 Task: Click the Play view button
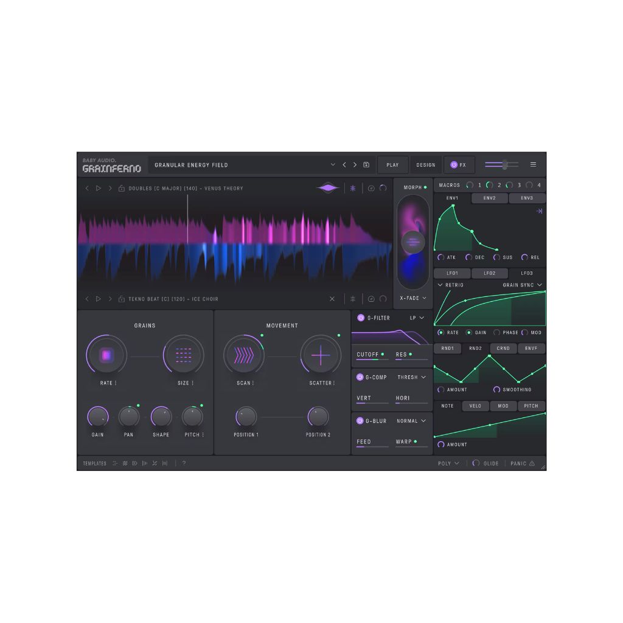coord(392,165)
